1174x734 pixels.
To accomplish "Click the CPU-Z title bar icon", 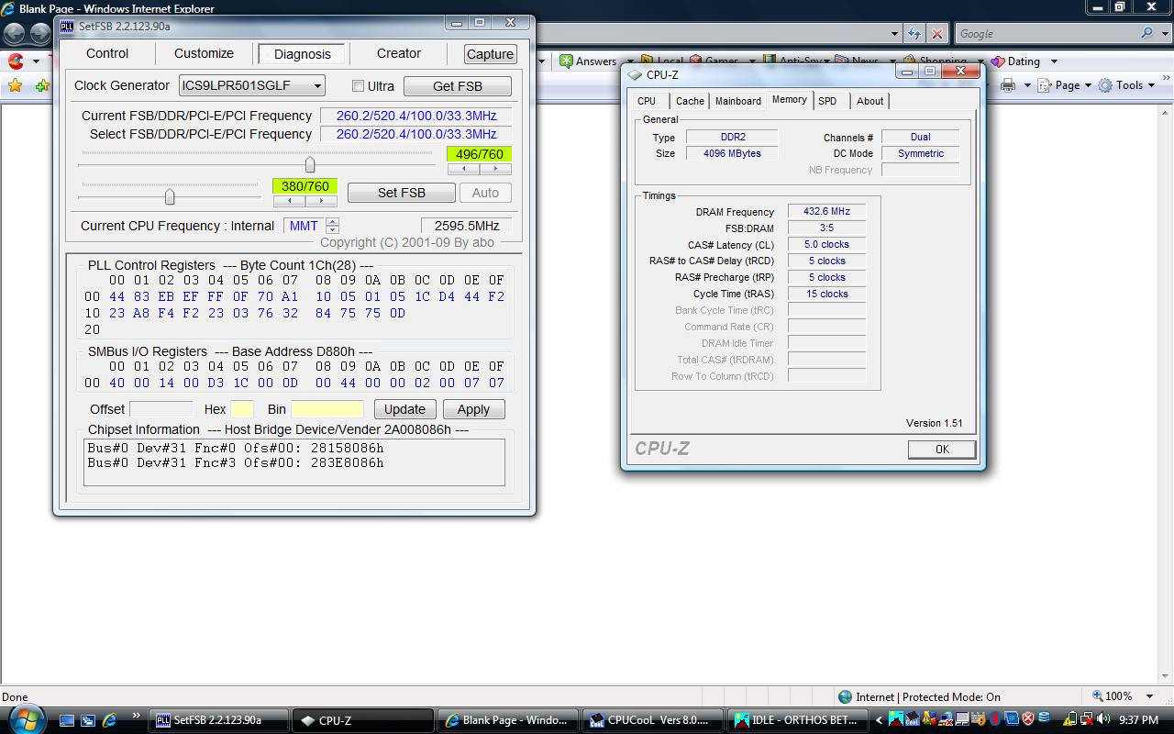I will point(635,74).
